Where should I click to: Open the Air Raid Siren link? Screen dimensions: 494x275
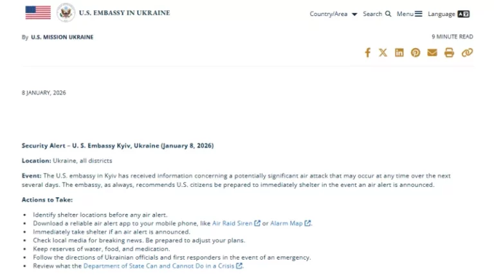tap(232, 223)
